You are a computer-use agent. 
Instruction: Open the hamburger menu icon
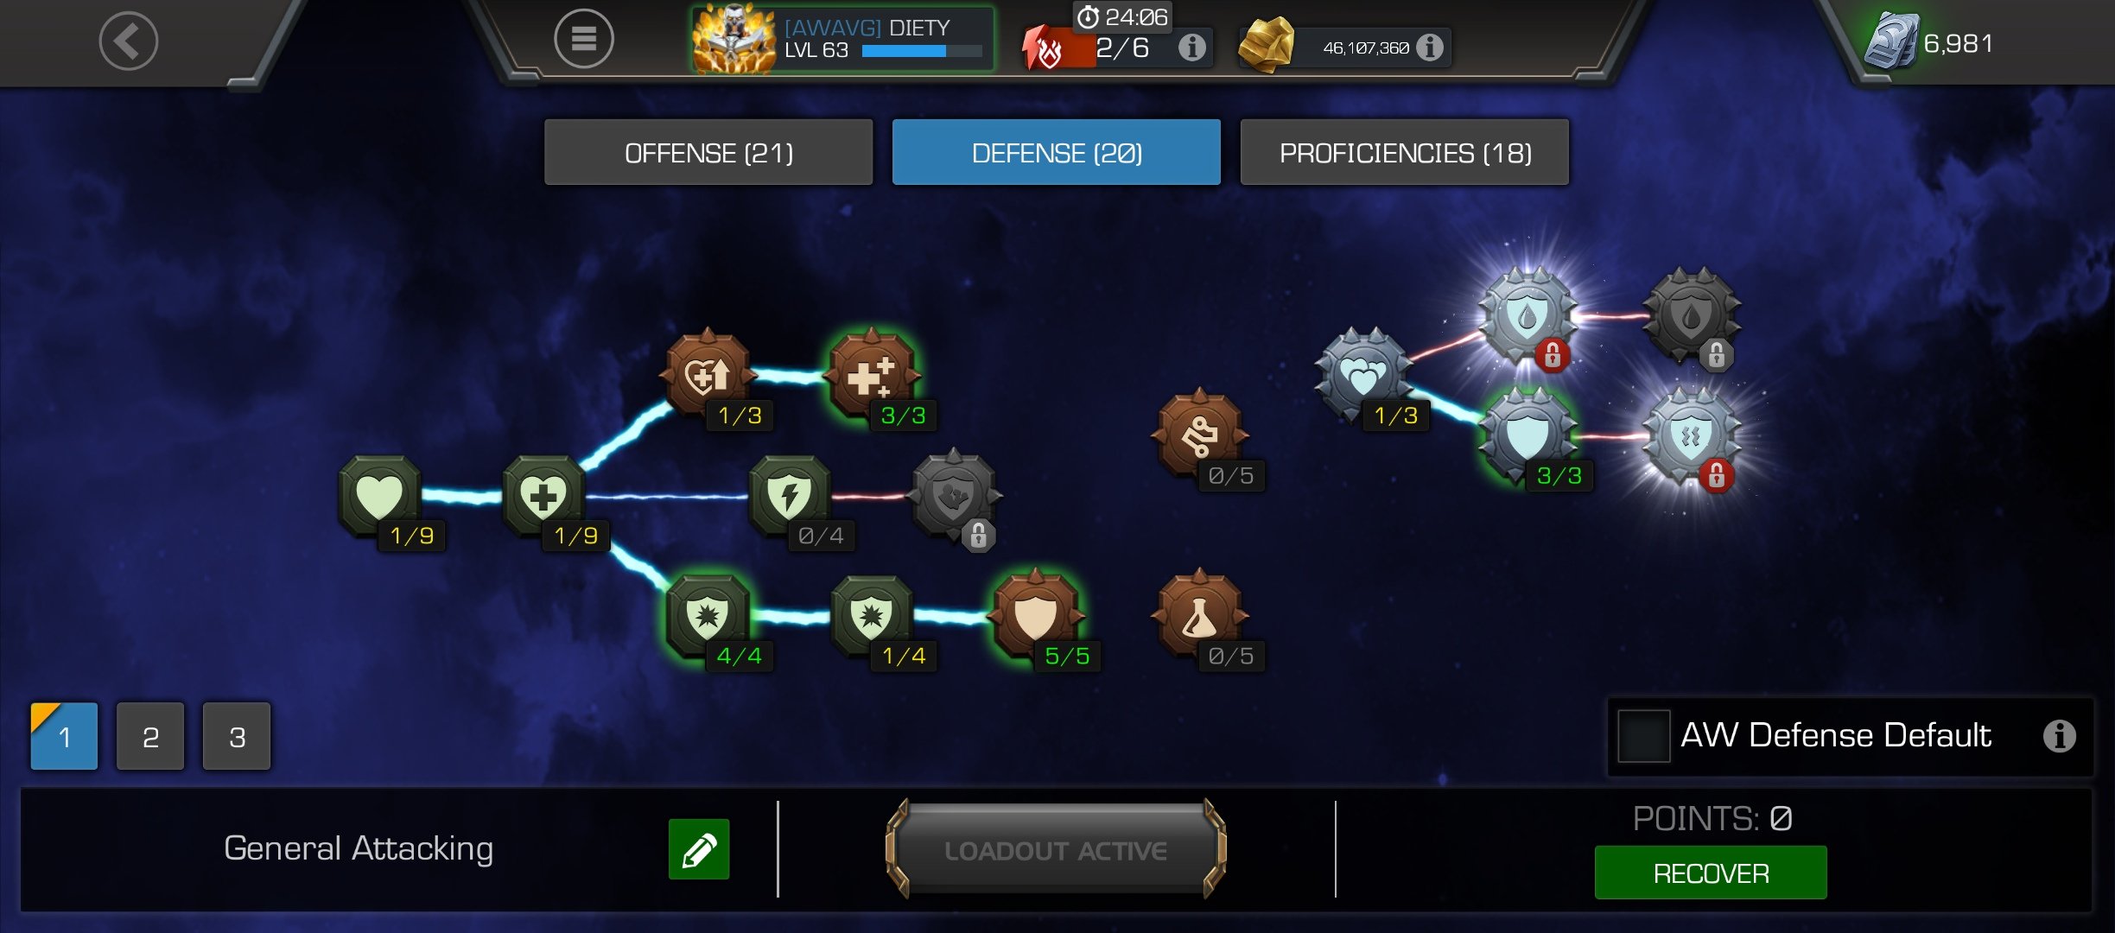tap(583, 39)
